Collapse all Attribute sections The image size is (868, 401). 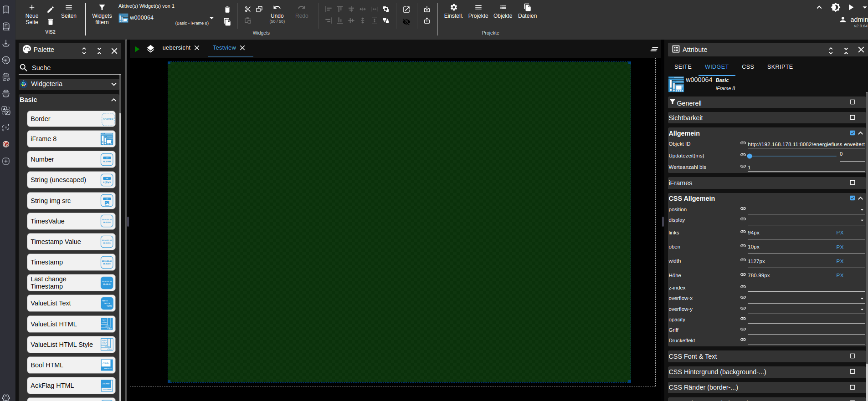[x=846, y=51]
